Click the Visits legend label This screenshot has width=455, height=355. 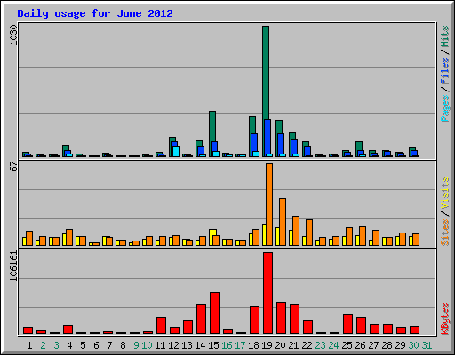[x=445, y=193]
